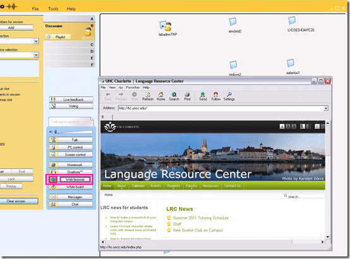The height and width of the screenshot is (259, 350).
Task: Open the main window Help menu
Action: (x=71, y=9)
